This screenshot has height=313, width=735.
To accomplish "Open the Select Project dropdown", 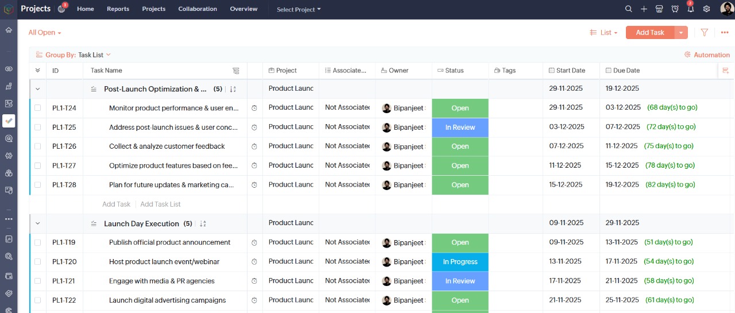I will click(x=299, y=9).
